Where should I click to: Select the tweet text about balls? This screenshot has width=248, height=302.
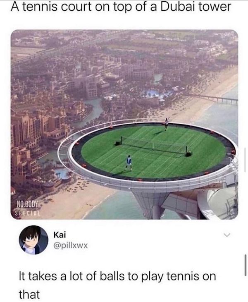click(x=117, y=285)
